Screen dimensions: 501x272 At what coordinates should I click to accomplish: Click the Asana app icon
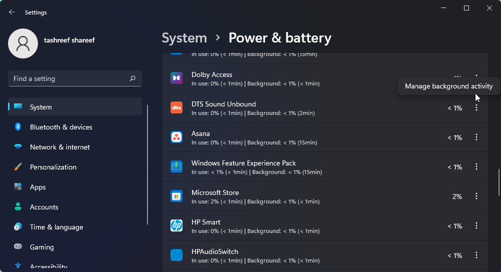[x=176, y=137]
